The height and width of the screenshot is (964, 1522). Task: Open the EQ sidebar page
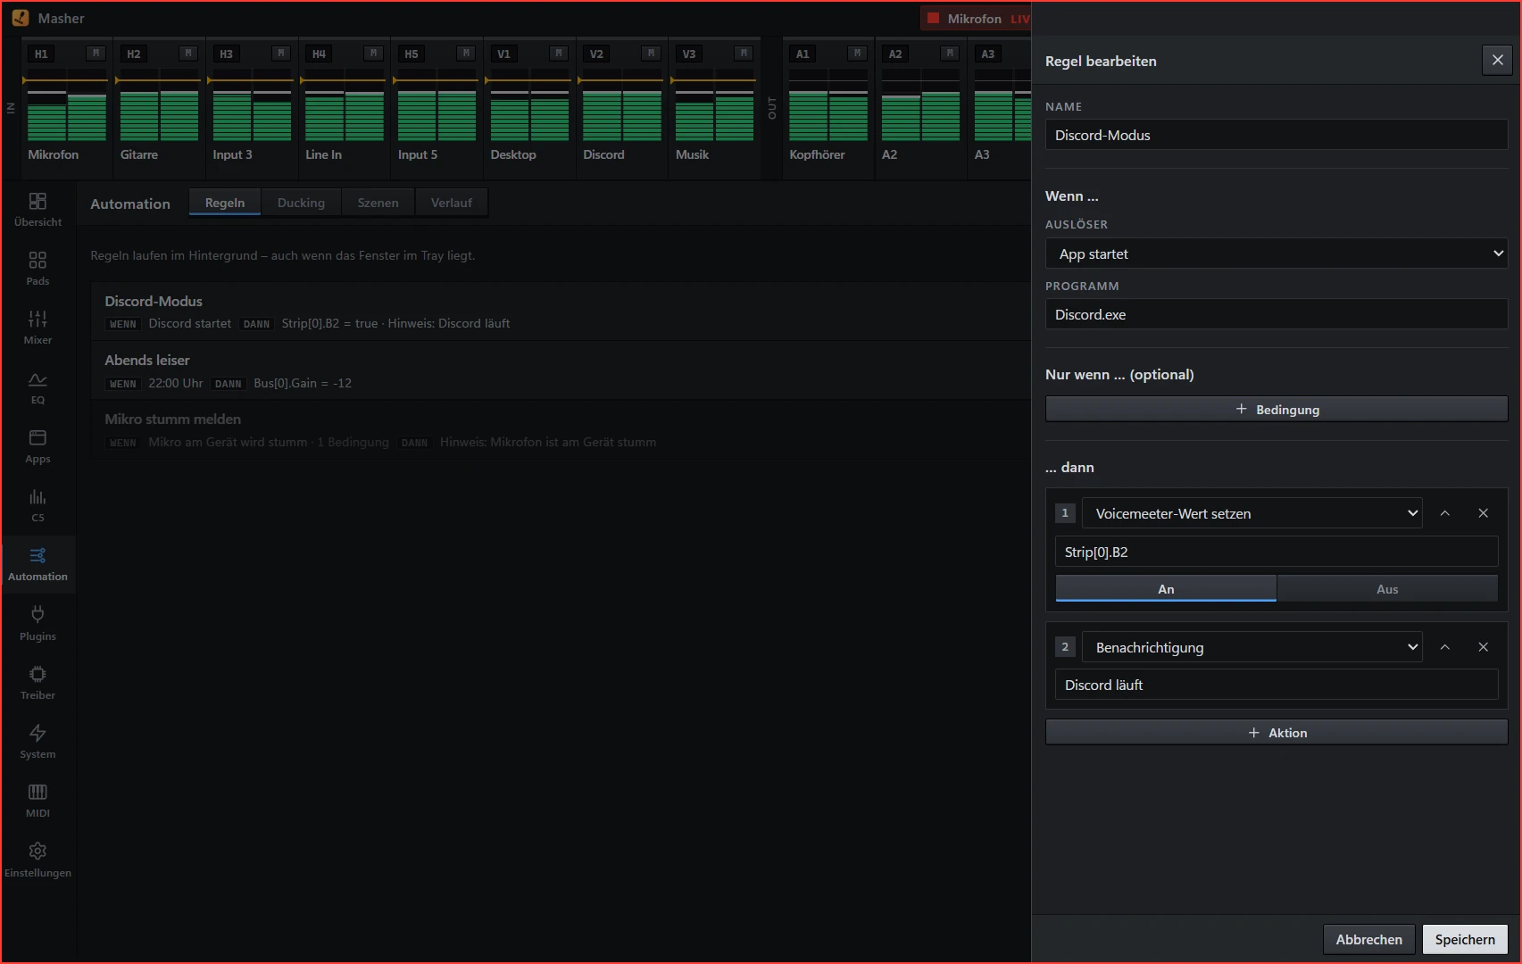click(x=37, y=387)
